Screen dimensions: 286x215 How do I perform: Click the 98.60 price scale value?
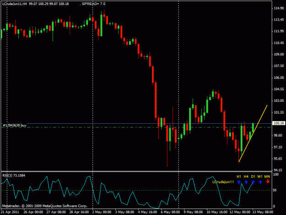pyautogui.click(x=278, y=135)
